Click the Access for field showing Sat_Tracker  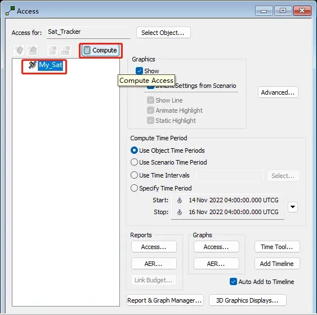(x=88, y=32)
